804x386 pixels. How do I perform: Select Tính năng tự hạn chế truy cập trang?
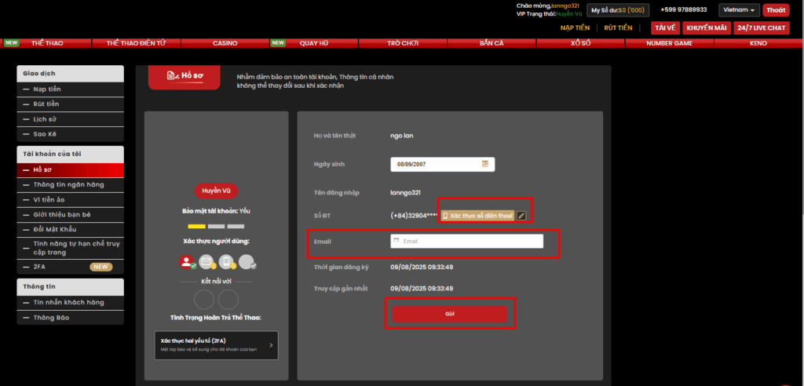70,248
